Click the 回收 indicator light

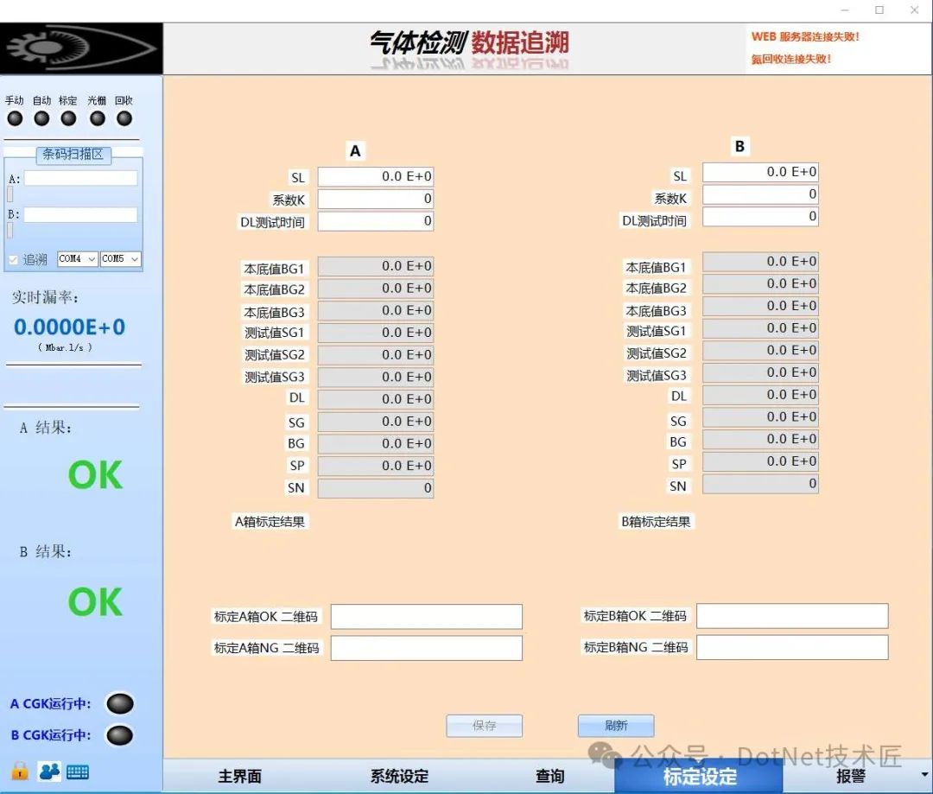click(x=124, y=118)
